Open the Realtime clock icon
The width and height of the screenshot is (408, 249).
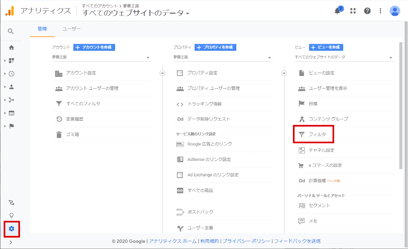pyautogui.click(x=11, y=74)
